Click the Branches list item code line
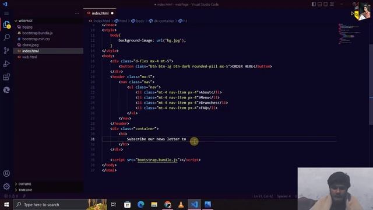373x210 pixels. [181, 103]
